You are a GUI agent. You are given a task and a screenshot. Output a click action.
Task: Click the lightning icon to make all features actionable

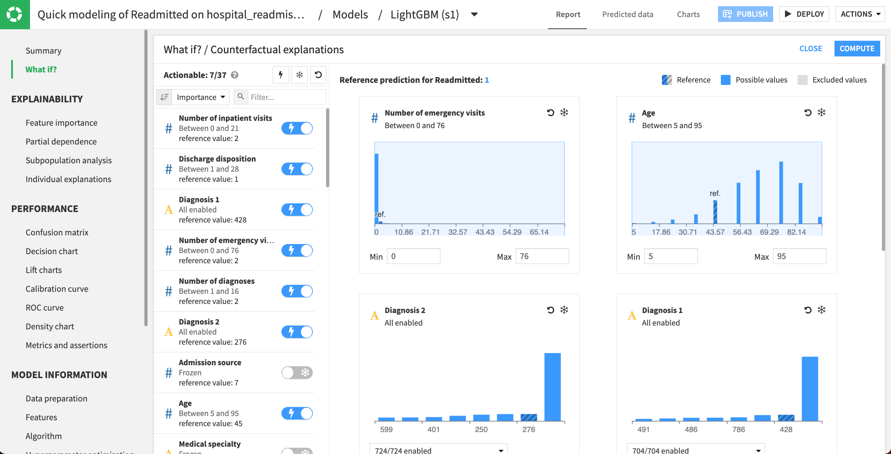(x=281, y=75)
